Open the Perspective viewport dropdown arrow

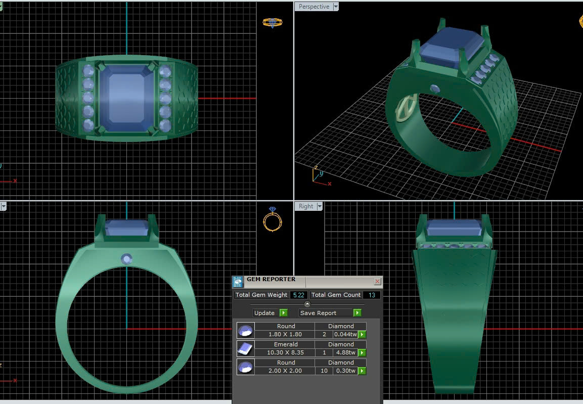pyautogui.click(x=336, y=7)
